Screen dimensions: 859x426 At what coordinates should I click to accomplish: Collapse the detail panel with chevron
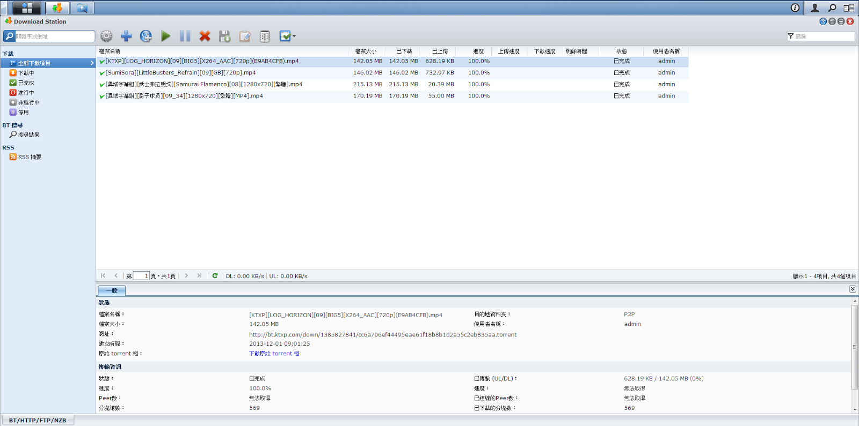pos(853,289)
